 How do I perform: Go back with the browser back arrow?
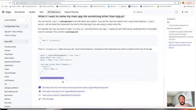pos(2,3)
